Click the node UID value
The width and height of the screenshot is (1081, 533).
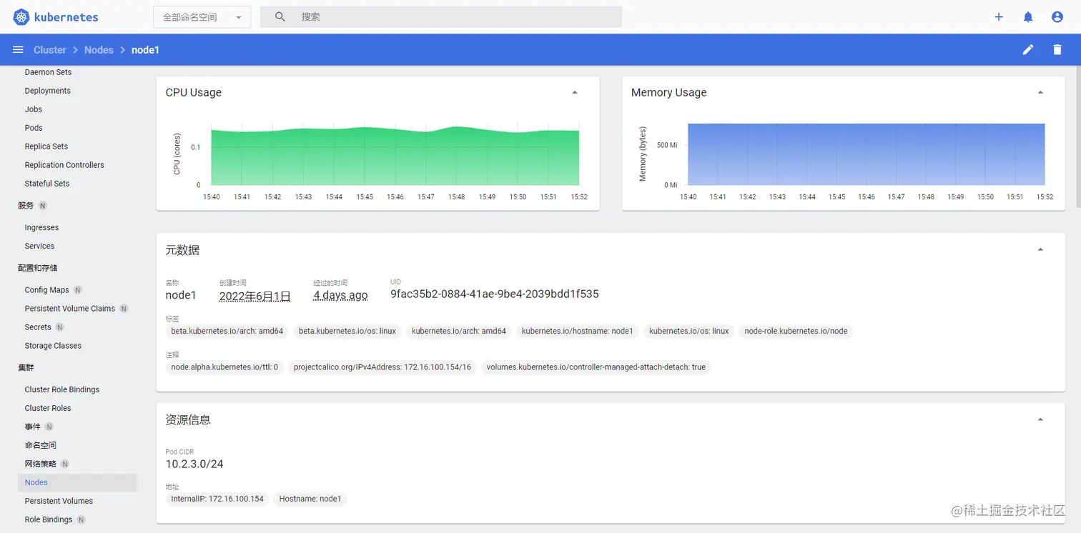(x=495, y=294)
